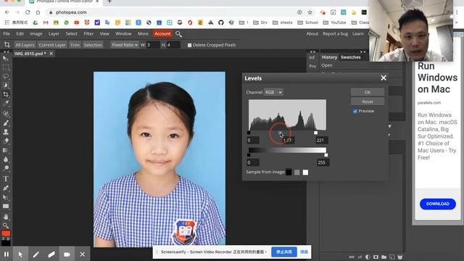Open the File menu
The image size is (464, 261).
click(x=7, y=34)
